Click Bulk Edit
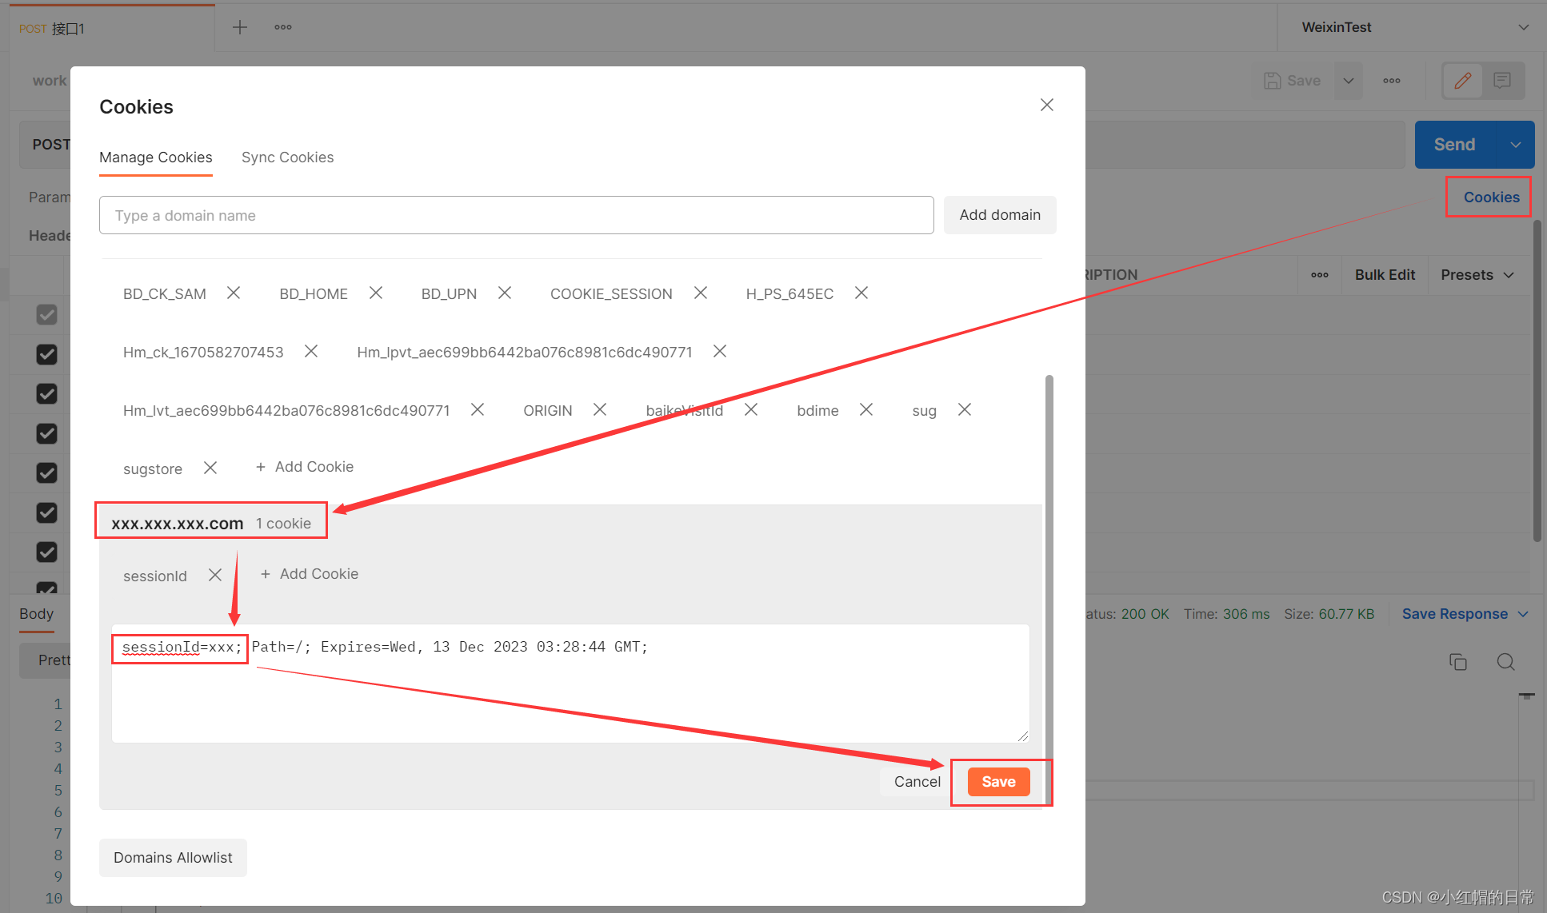This screenshot has height=913, width=1547. (x=1385, y=275)
